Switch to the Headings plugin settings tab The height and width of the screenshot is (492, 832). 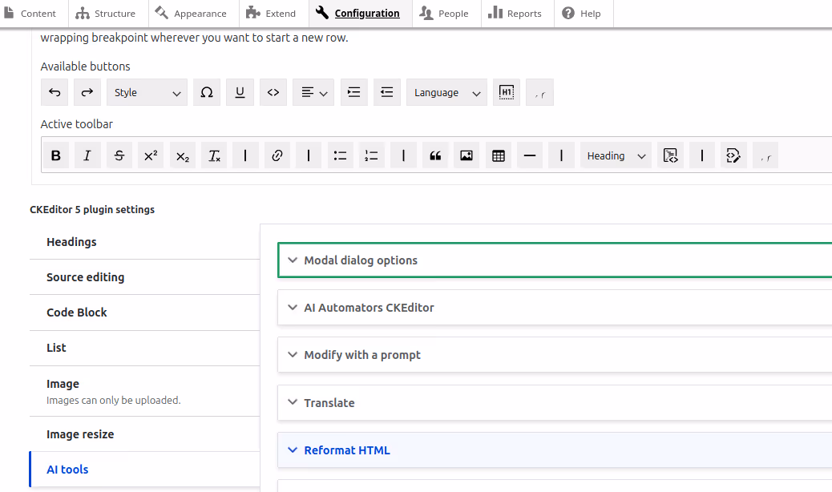click(x=144, y=242)
